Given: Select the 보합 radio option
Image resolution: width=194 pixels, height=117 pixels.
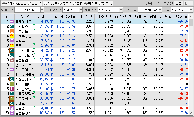Looking at the screenshot, I should (74, 3).
